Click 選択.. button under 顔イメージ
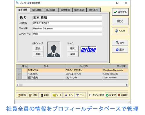The height and width of the screenshot is (115, 145). 38,49
